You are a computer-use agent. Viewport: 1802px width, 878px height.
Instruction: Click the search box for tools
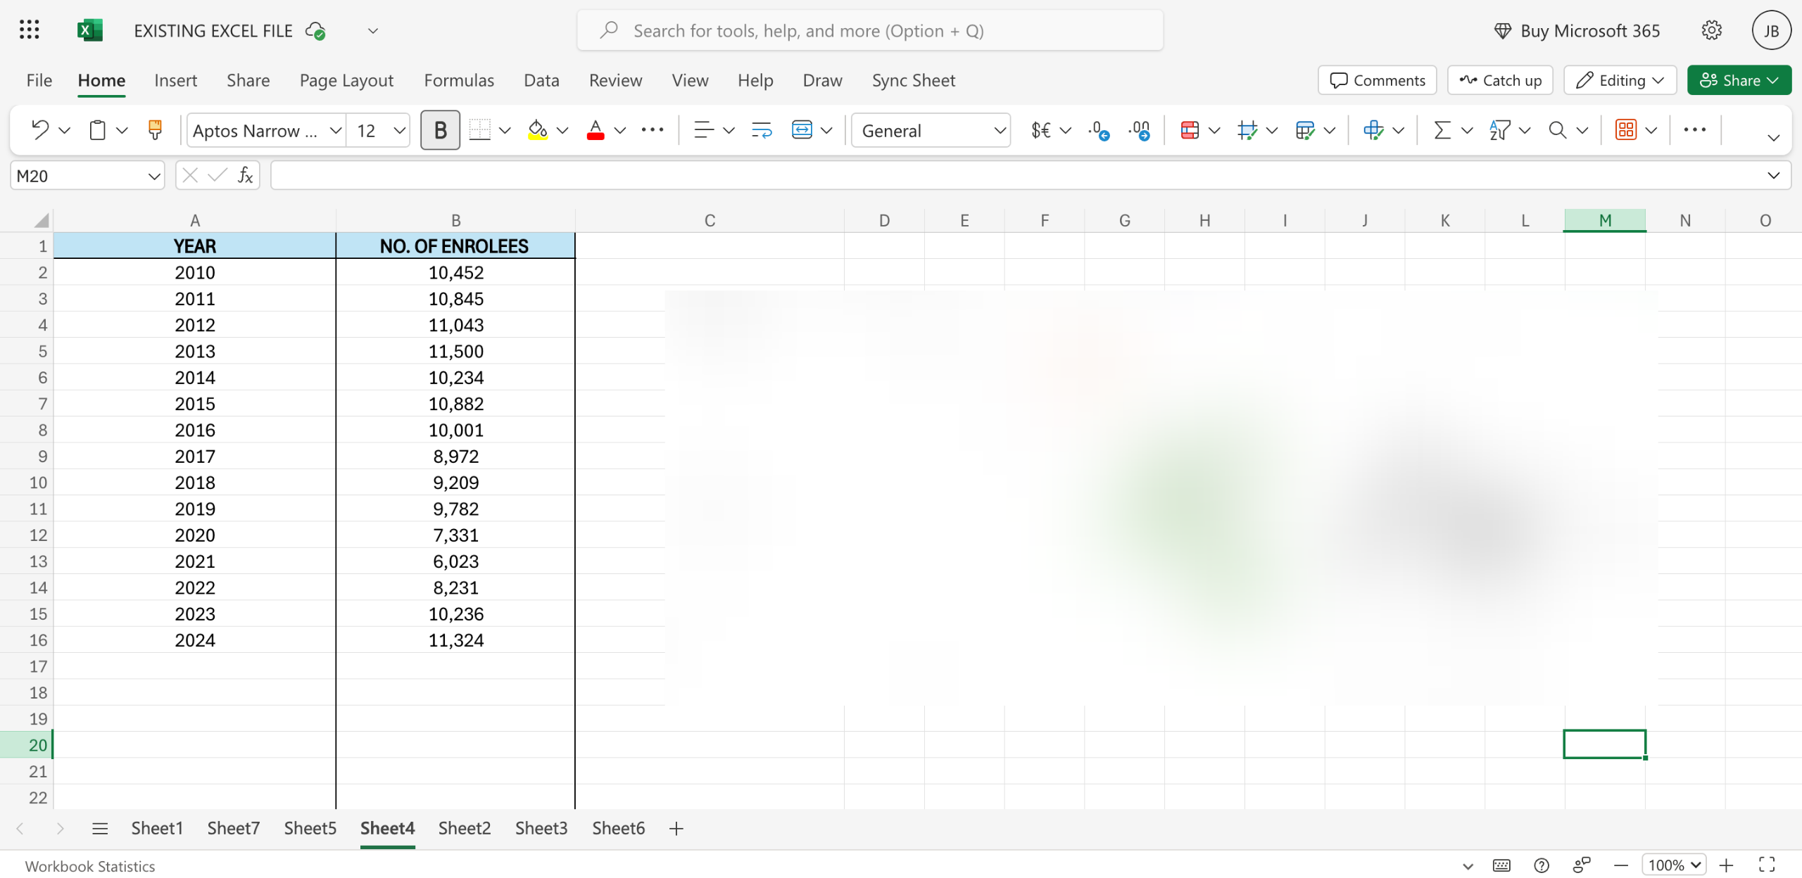tap(869, 30)
